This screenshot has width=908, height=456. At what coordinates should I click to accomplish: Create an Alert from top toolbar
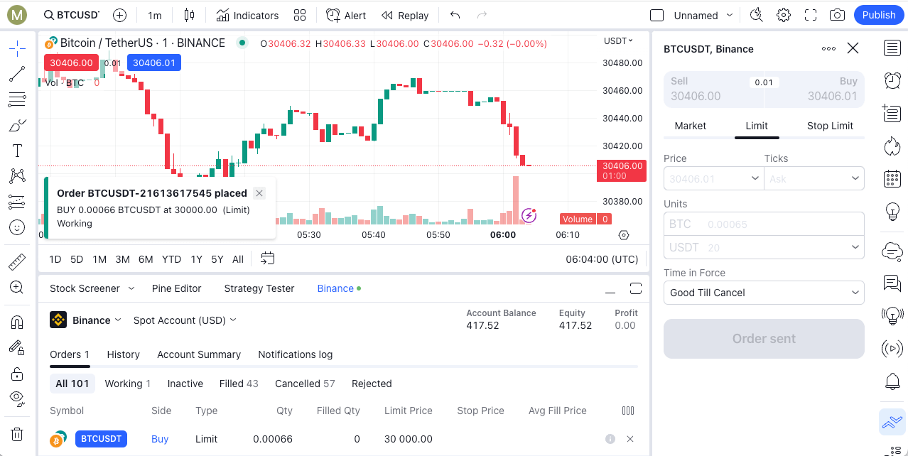point(346,15)
